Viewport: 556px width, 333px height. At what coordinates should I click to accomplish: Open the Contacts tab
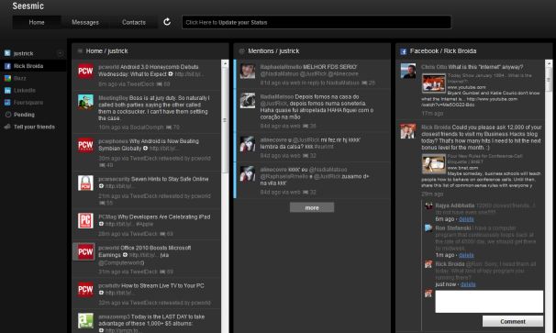point(134,22)
